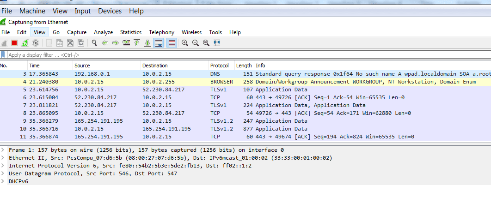
Task: Stop the running packet capture
Action: coord(14,43)
